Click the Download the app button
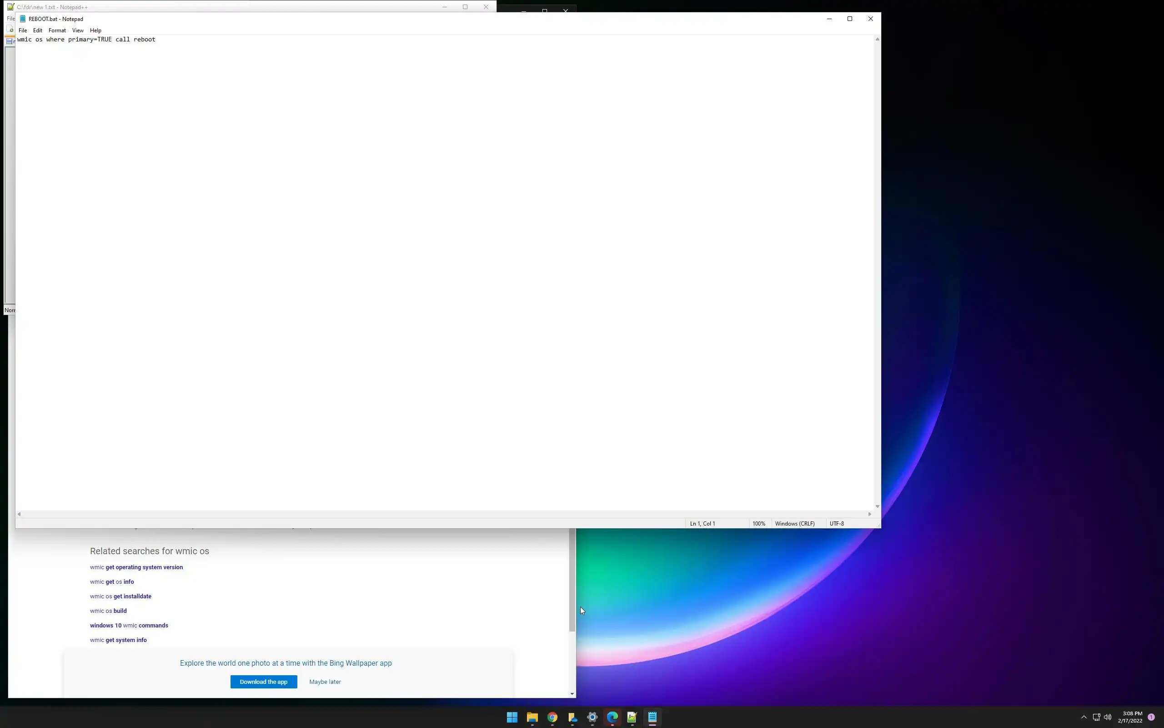 click(x=264, y=682)
